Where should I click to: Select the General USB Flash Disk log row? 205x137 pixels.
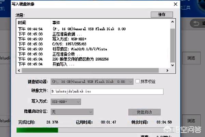[x=94, y=29]
